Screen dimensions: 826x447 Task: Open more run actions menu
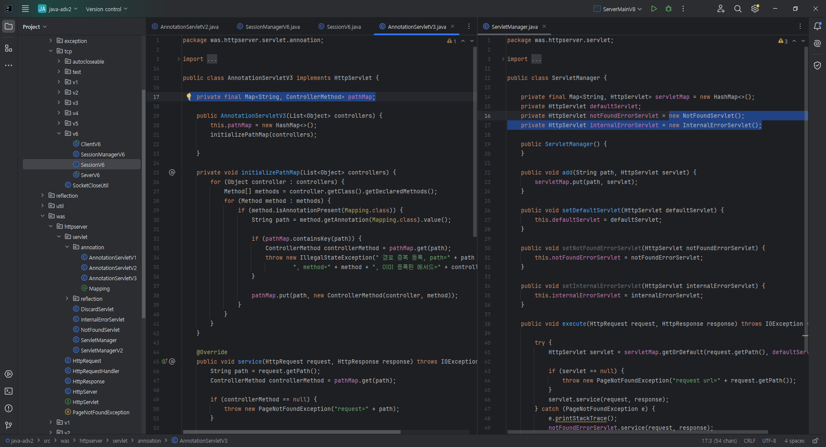click(x=683, y=9)
